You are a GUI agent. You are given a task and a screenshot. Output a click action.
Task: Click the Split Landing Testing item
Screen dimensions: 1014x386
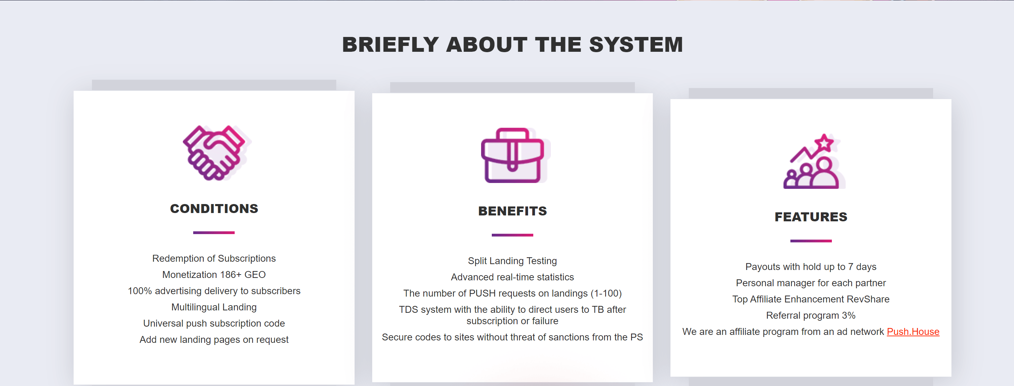pos(512,261)
